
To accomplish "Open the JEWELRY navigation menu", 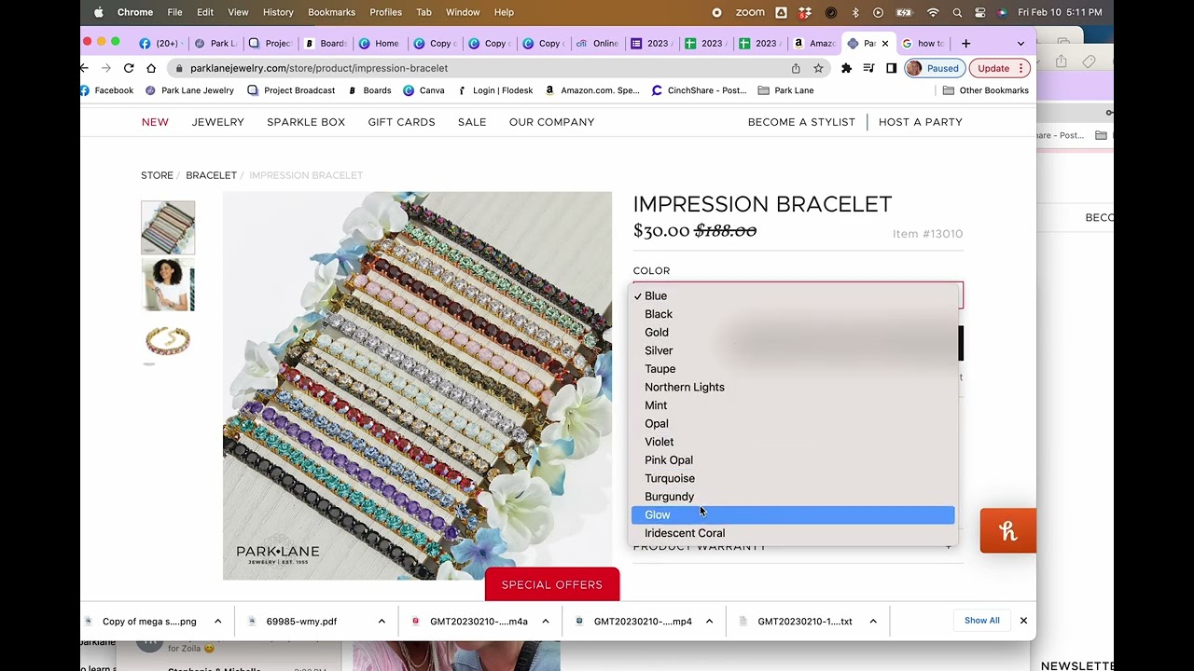I will click(x=217, y=122).
